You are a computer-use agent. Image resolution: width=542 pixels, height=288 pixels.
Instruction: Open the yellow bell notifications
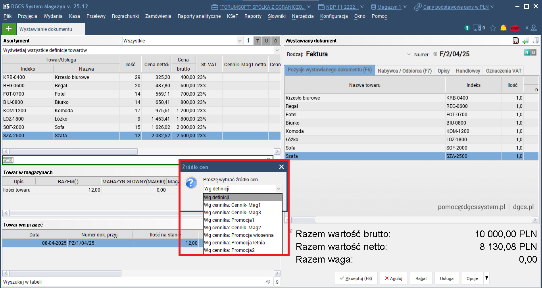(504, 28)
